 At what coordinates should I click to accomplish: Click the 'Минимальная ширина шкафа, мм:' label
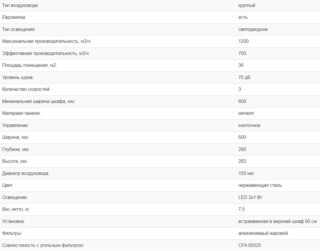click(38, 101)
